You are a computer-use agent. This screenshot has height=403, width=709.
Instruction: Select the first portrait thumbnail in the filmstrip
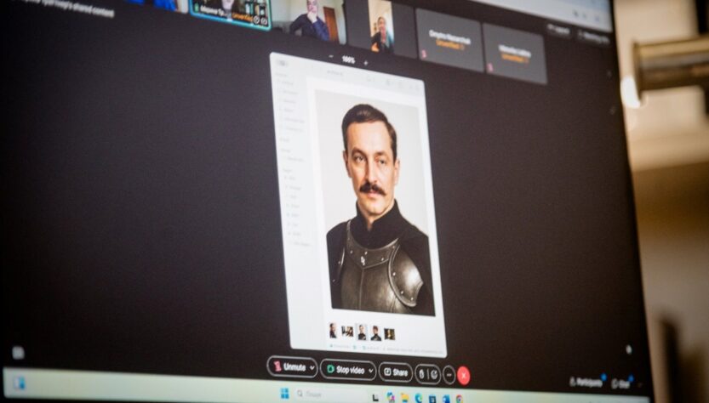pos(333,331)
